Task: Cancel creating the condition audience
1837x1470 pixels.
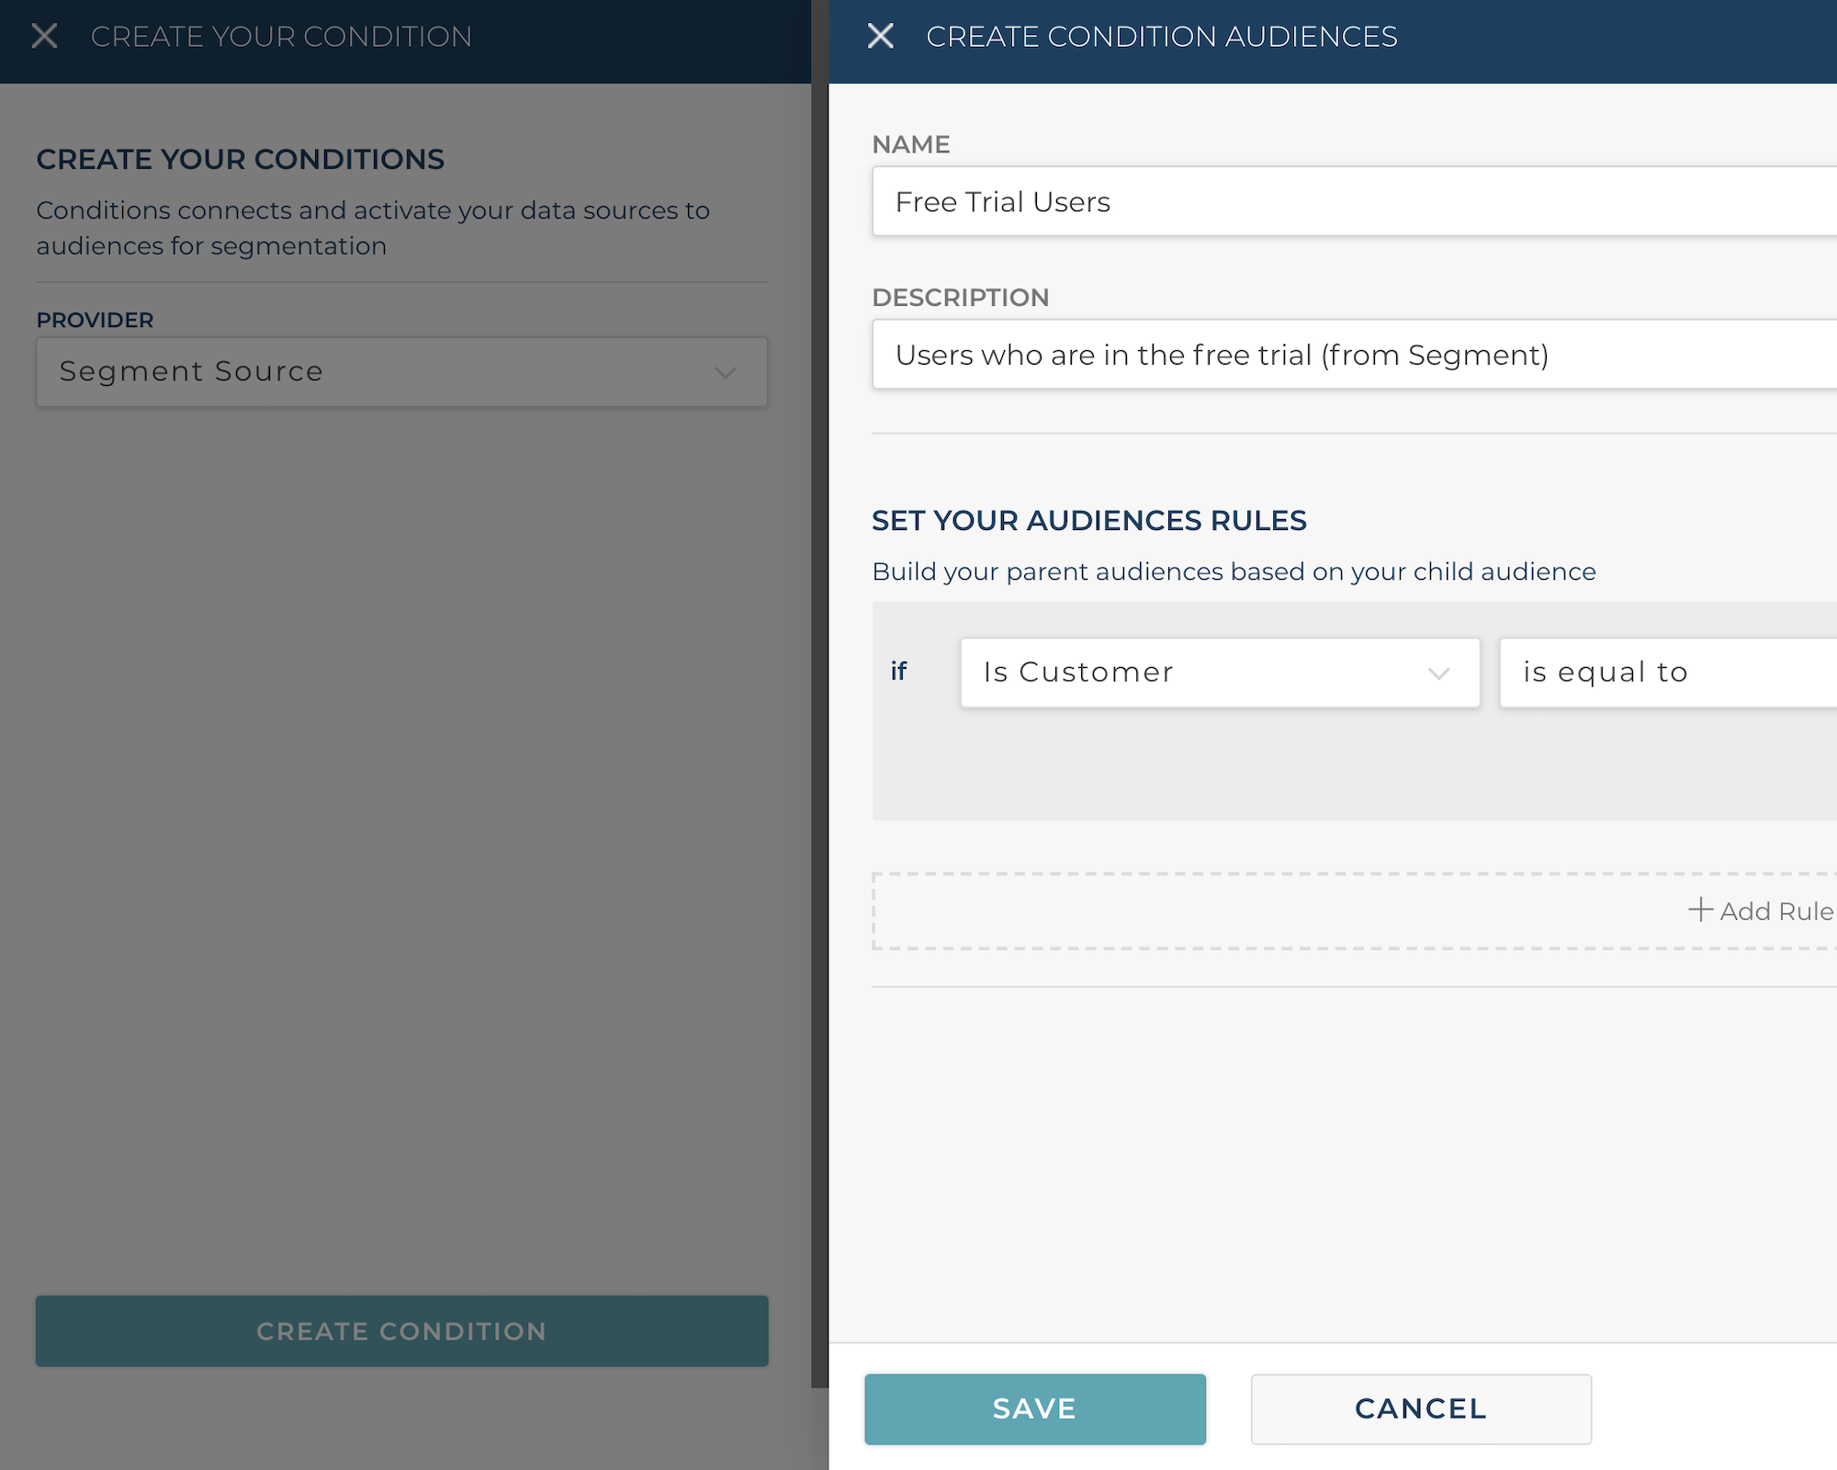Action: [1421, 1408]
